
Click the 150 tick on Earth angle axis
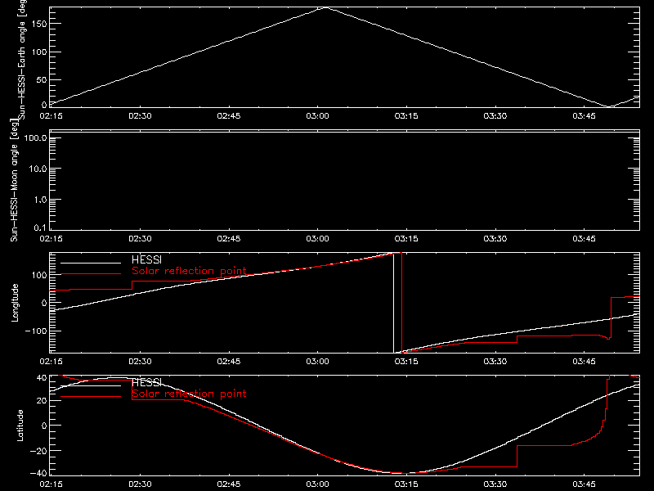38,24
